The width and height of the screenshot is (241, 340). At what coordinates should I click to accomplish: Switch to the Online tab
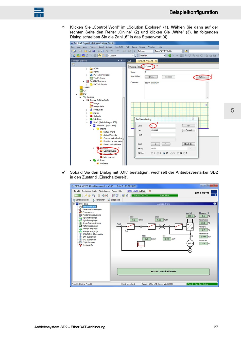(x=148, y=67)
